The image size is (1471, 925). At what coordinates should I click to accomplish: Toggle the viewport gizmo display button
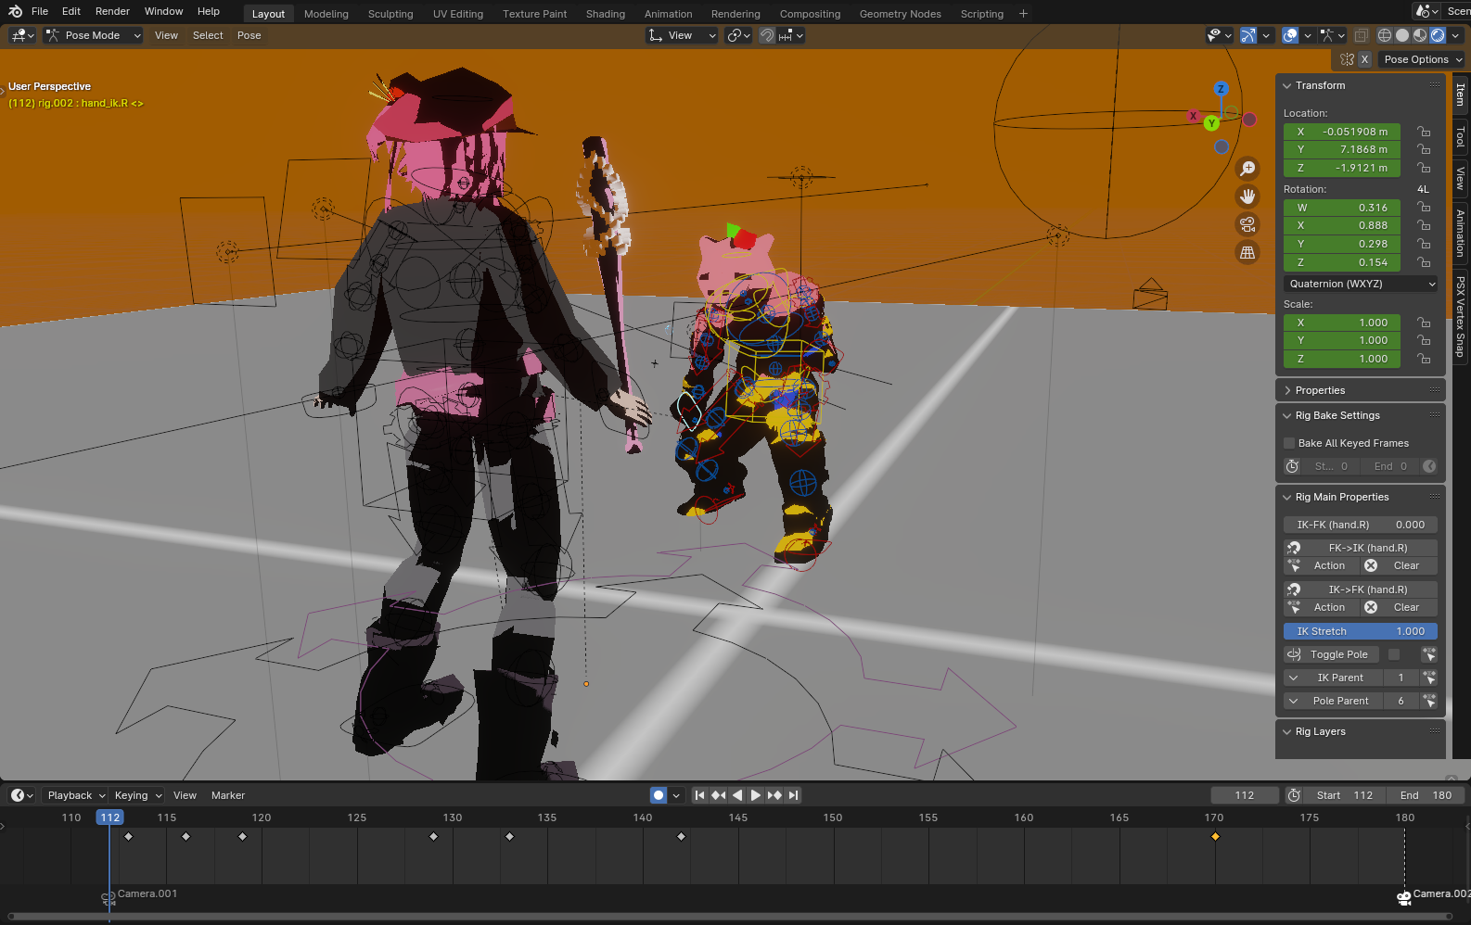1248,35
